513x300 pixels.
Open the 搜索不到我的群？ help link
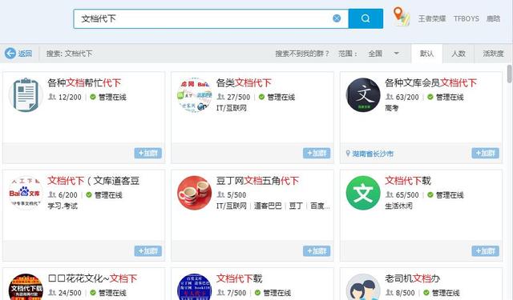coord(302,54)
